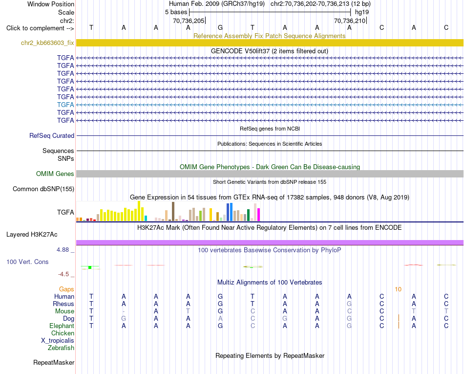Image resolution: width=464 pixels, height=374 pixels.
Task: Click the Window Position label
Action: coord(51,4)
